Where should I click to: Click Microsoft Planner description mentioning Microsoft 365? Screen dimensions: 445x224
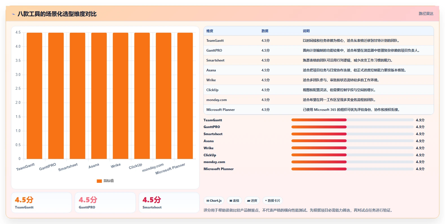(352, 110)
